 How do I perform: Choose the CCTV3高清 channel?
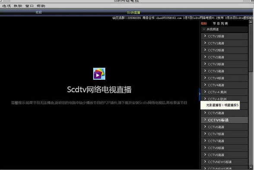[225, 71]
